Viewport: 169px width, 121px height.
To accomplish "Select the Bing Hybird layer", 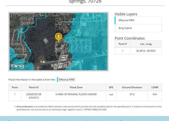I will click(x=138, y=28).
